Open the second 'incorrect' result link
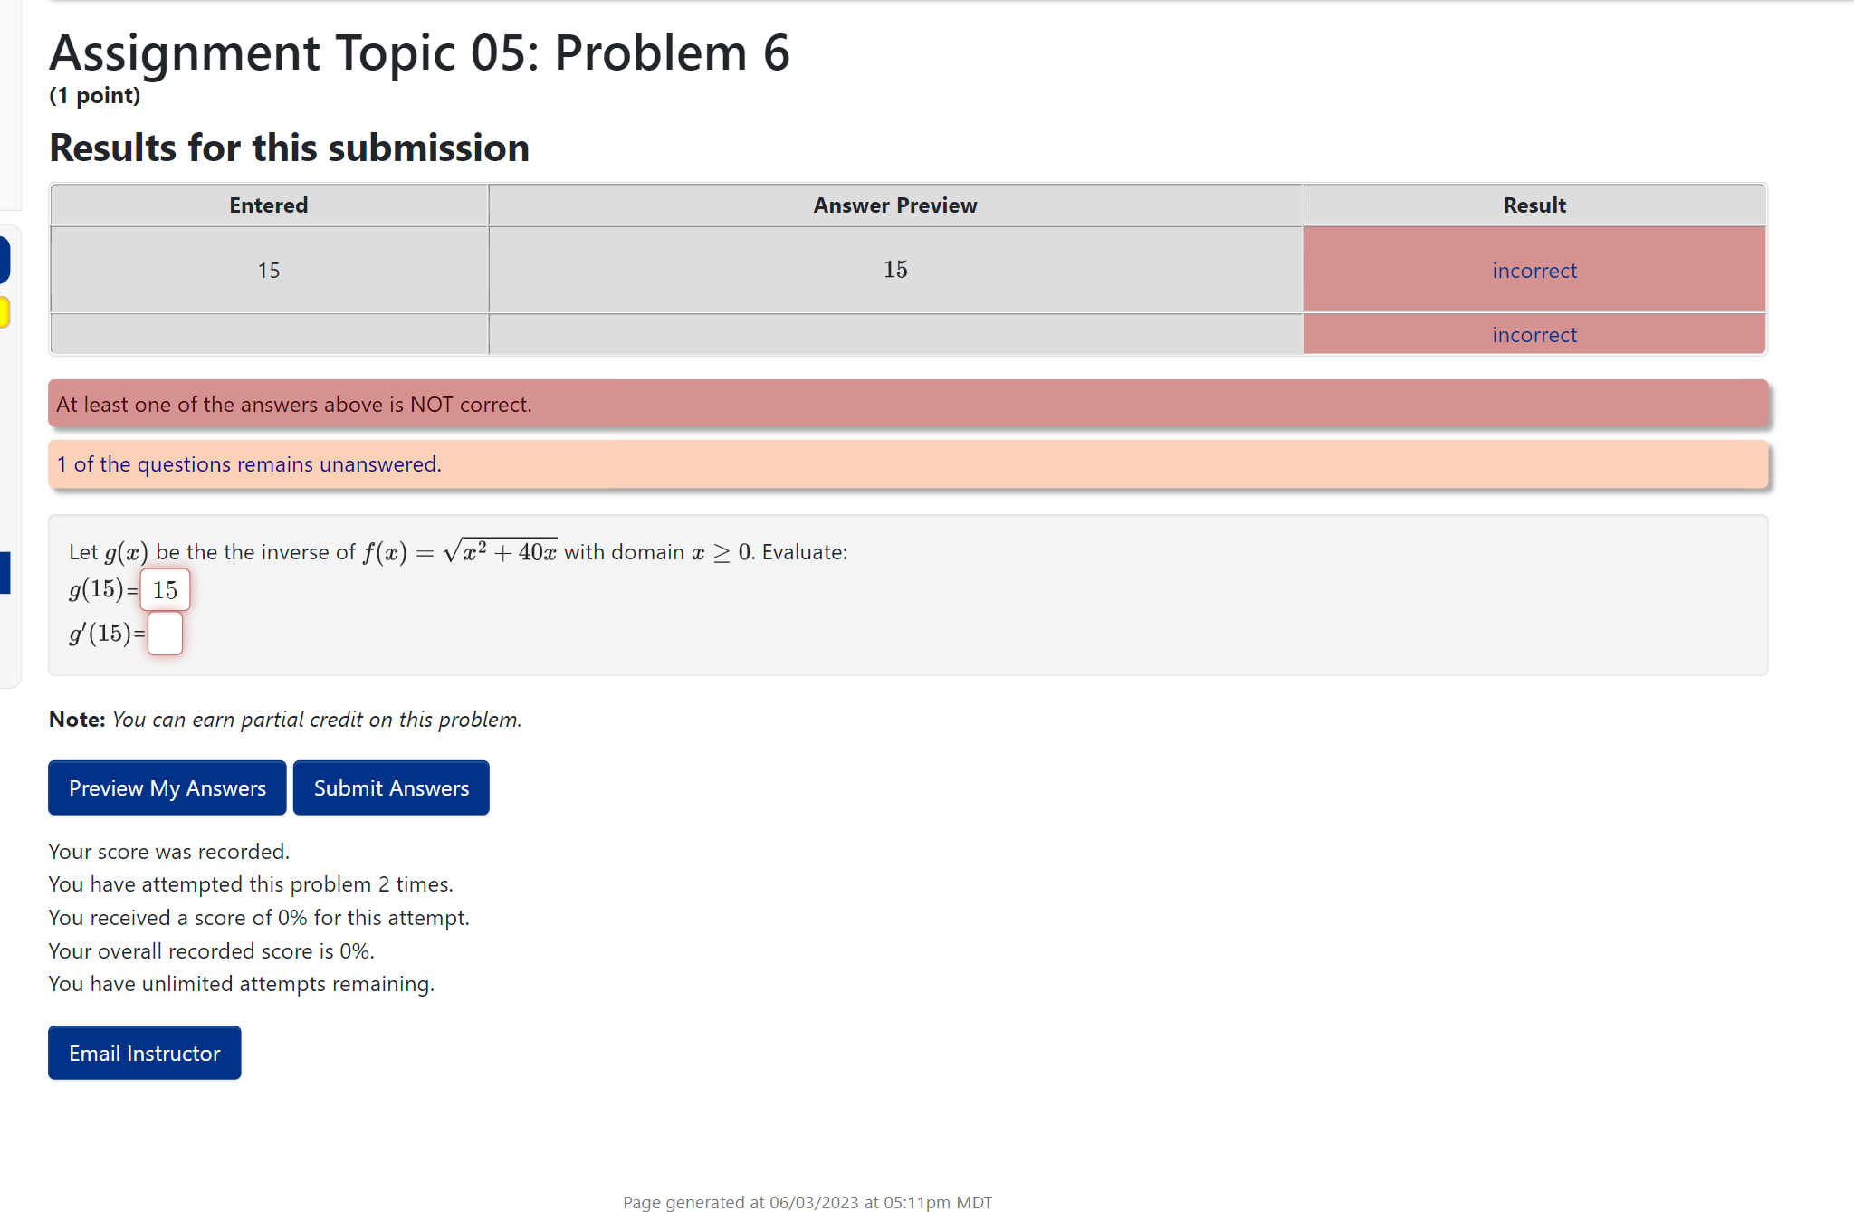The image size is (1854, 1212). click(x=1534, y=334)
